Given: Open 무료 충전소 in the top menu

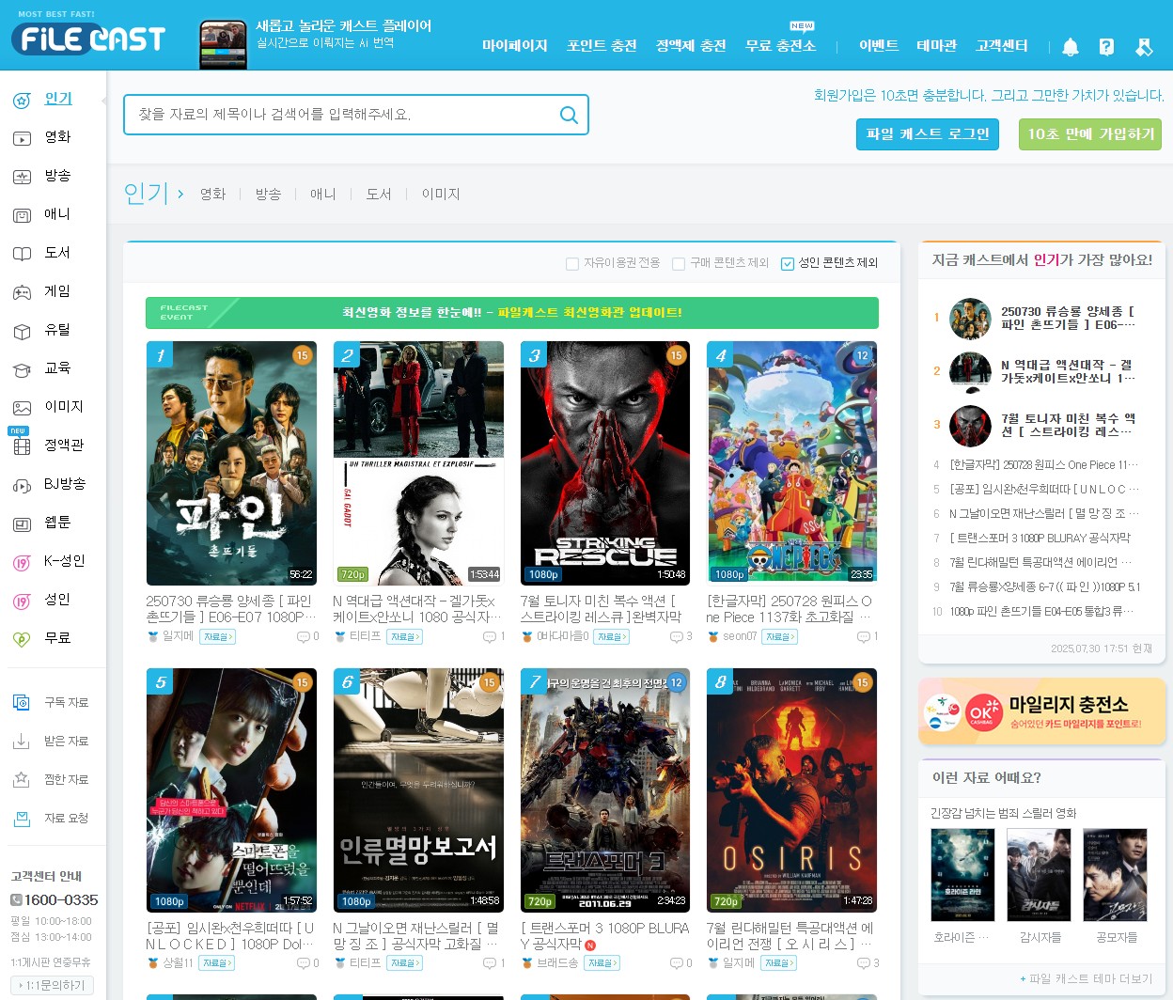Looking at the screenshot, I should pos(781,46).
